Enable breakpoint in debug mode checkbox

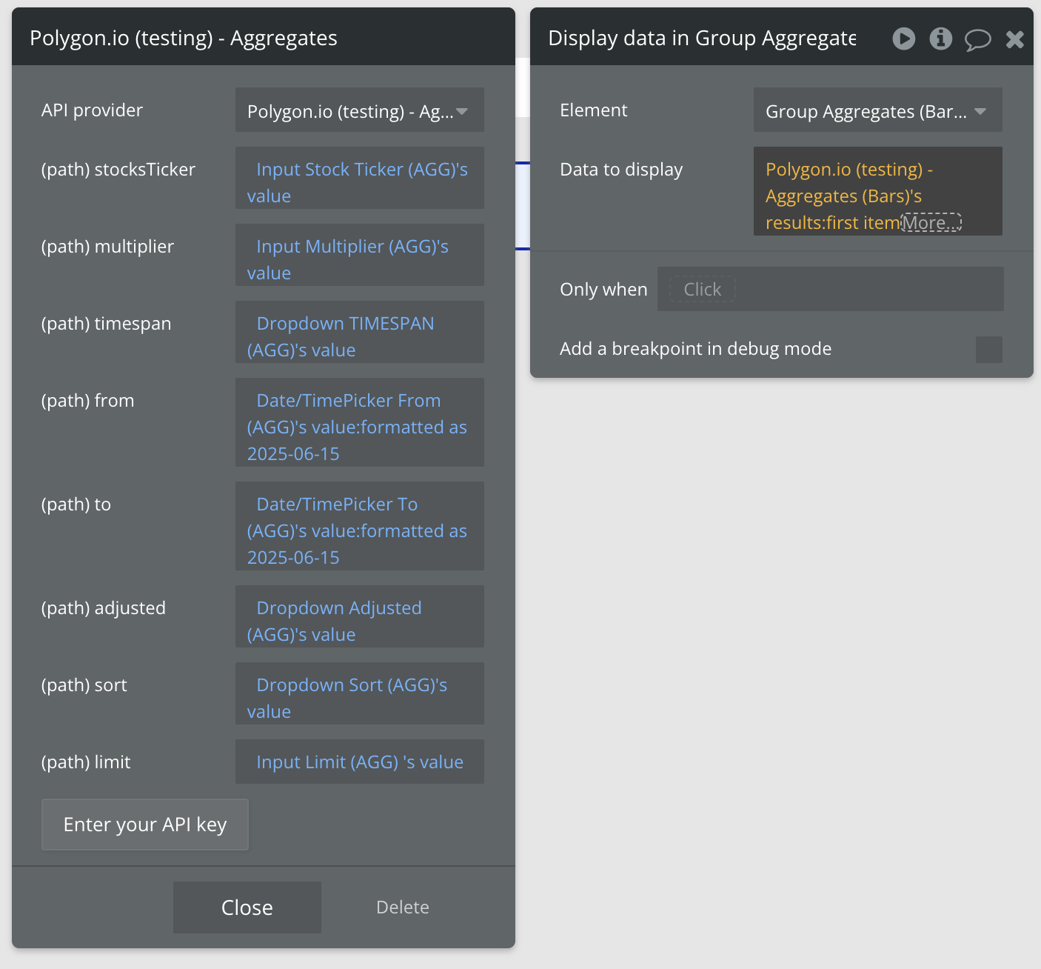[988, 350]
